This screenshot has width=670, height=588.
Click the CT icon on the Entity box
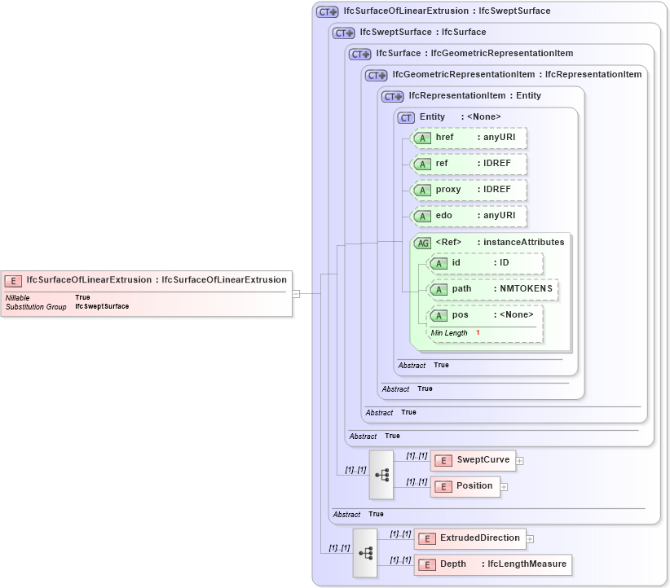pos(405,117)
